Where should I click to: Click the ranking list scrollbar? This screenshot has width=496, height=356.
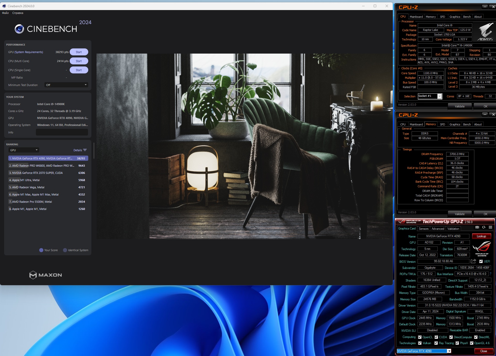point(94,151)
